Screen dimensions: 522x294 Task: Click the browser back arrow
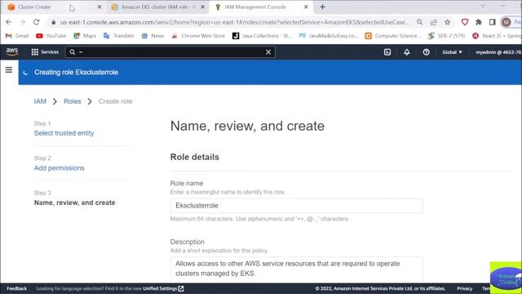point(9,22)
